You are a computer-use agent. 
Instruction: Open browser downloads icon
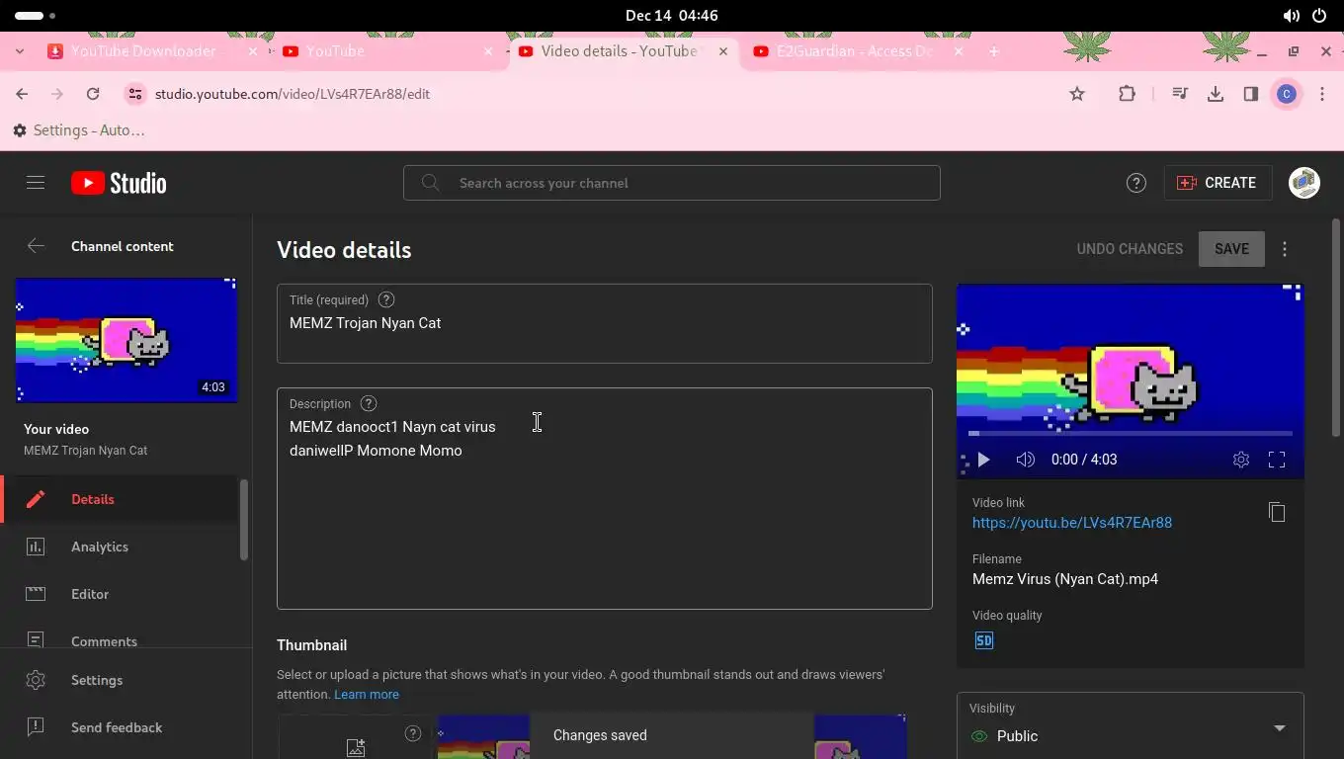[x=1216, y=94]
